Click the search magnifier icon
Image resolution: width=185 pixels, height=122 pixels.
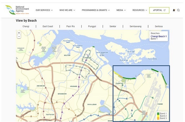pyautogui.click(x=178, y=10)
